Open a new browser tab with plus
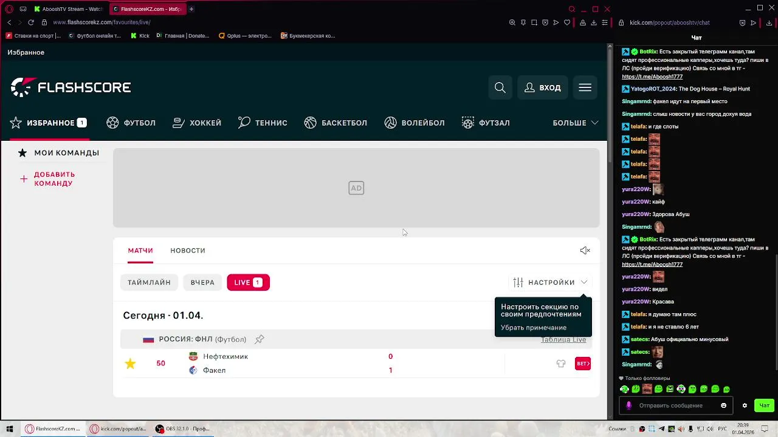Screen dimensions: 778x437 [x=191, y=9]
